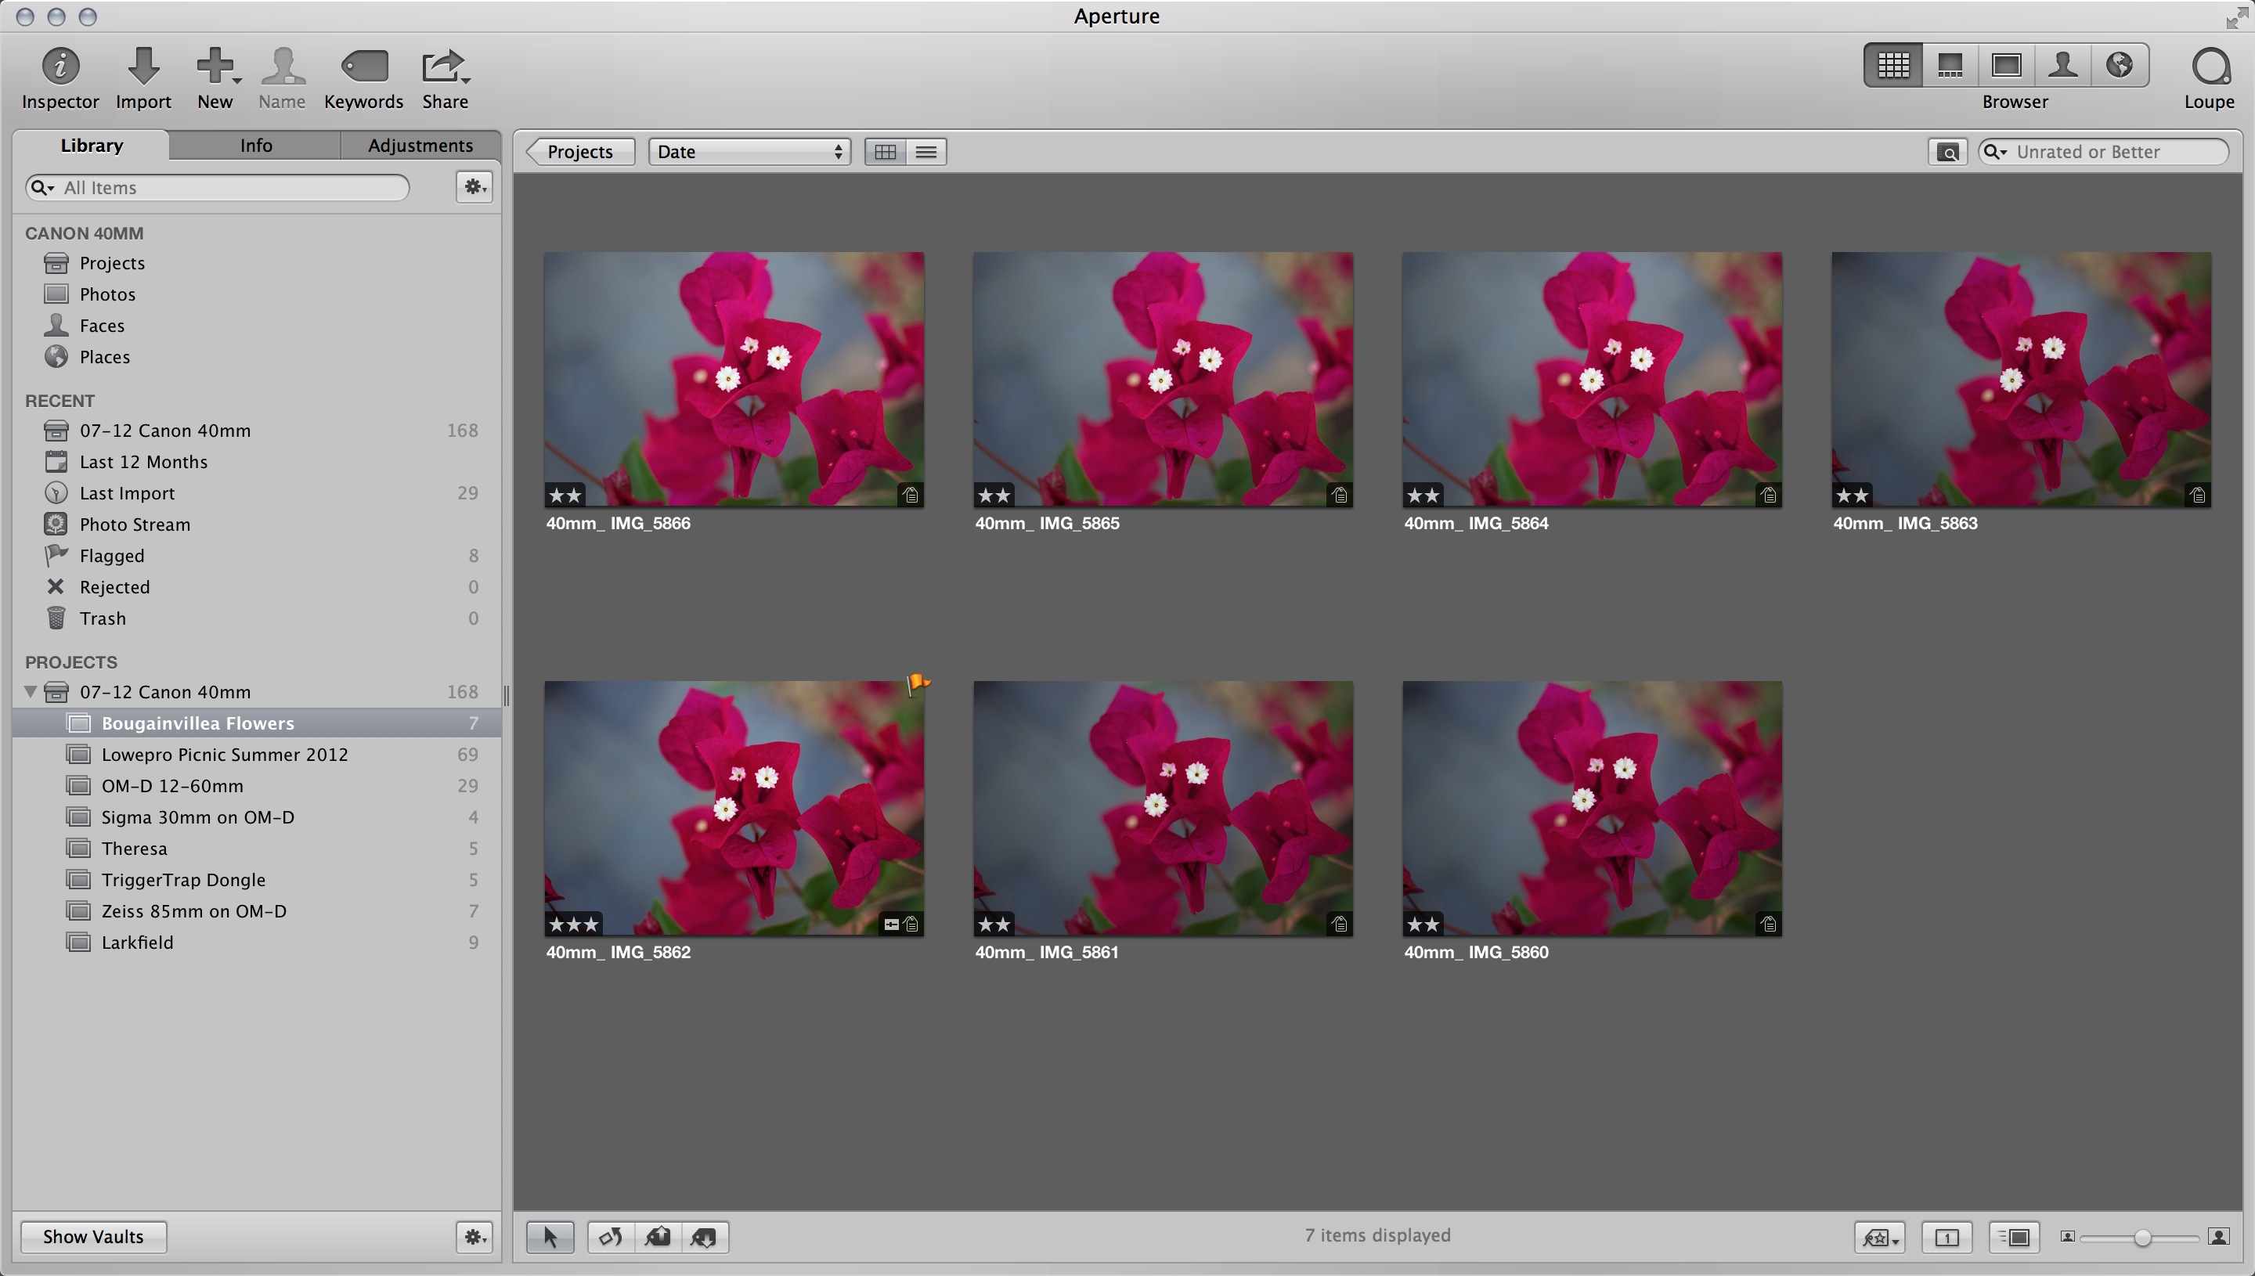Select the Stamp tool in bottom toolbar

click(x=704, y=1237)
